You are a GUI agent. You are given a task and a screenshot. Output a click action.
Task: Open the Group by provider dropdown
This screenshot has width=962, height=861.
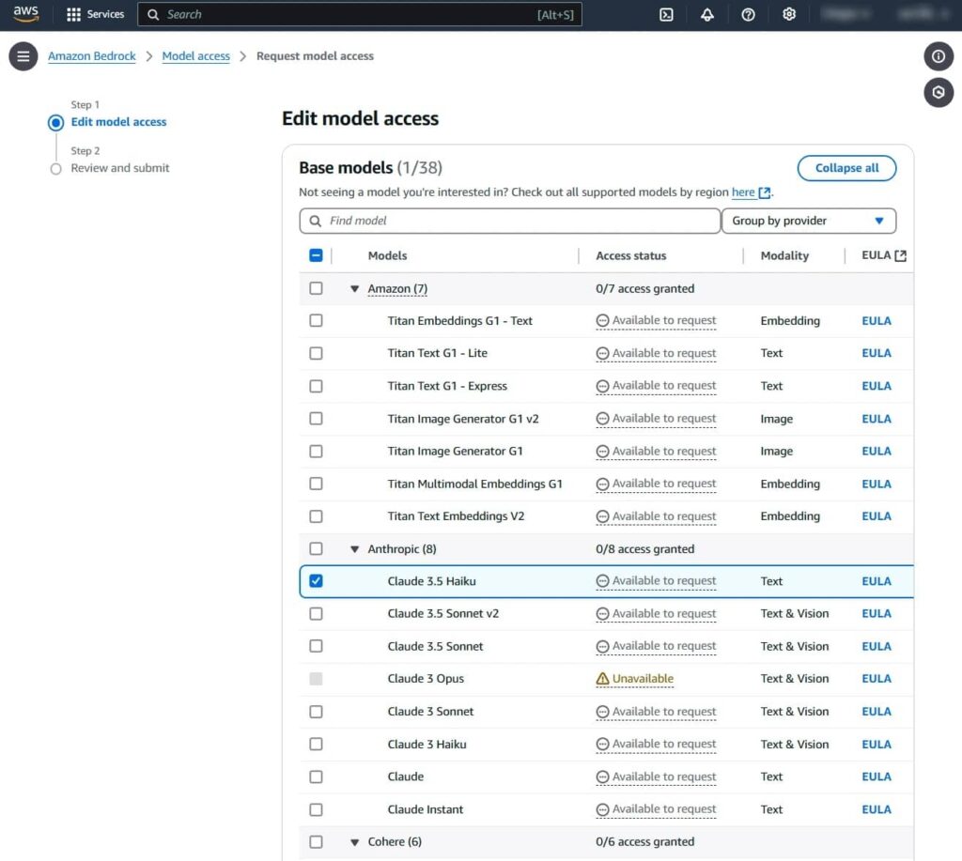pyautogui.click(x=808, y=221)
